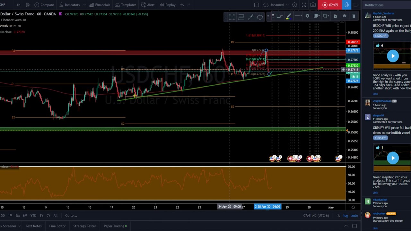Screen dimensions: 411x231
Task: Click the 0.98218 red price label
Action: pos(353,42)
